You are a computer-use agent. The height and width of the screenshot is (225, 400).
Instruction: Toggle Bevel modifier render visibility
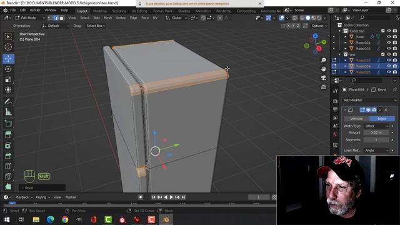pyautogui.click(x=374, y=110)
